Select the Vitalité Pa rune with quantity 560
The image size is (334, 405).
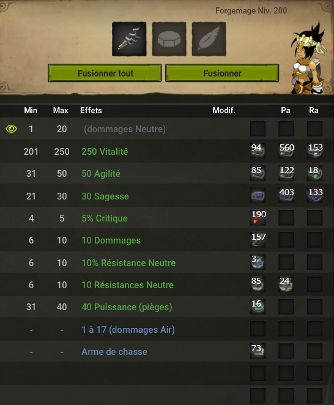coord(286,151)
